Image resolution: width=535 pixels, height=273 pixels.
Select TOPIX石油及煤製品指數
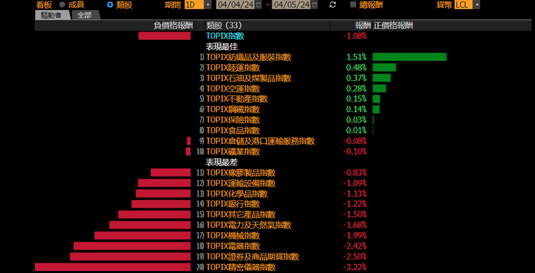(249, 78)
